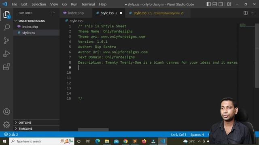Click the Text Domain: Onlyfordesigns line
Viewport: 259px width, 145px height.
tap(106, 57)
